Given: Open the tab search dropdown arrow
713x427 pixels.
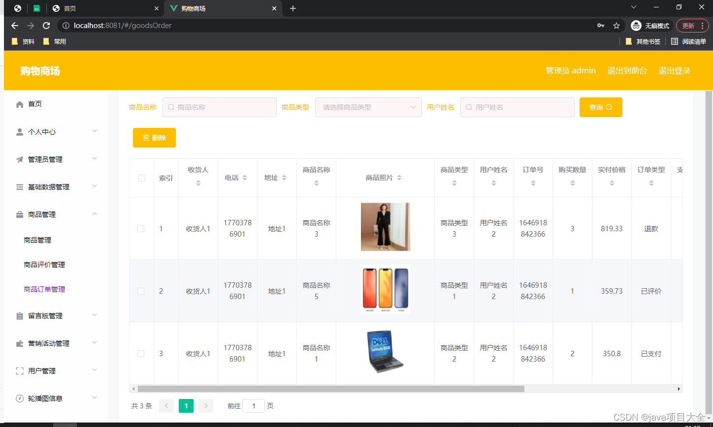Looking at the screenshot, I should [x=634, y=7].
